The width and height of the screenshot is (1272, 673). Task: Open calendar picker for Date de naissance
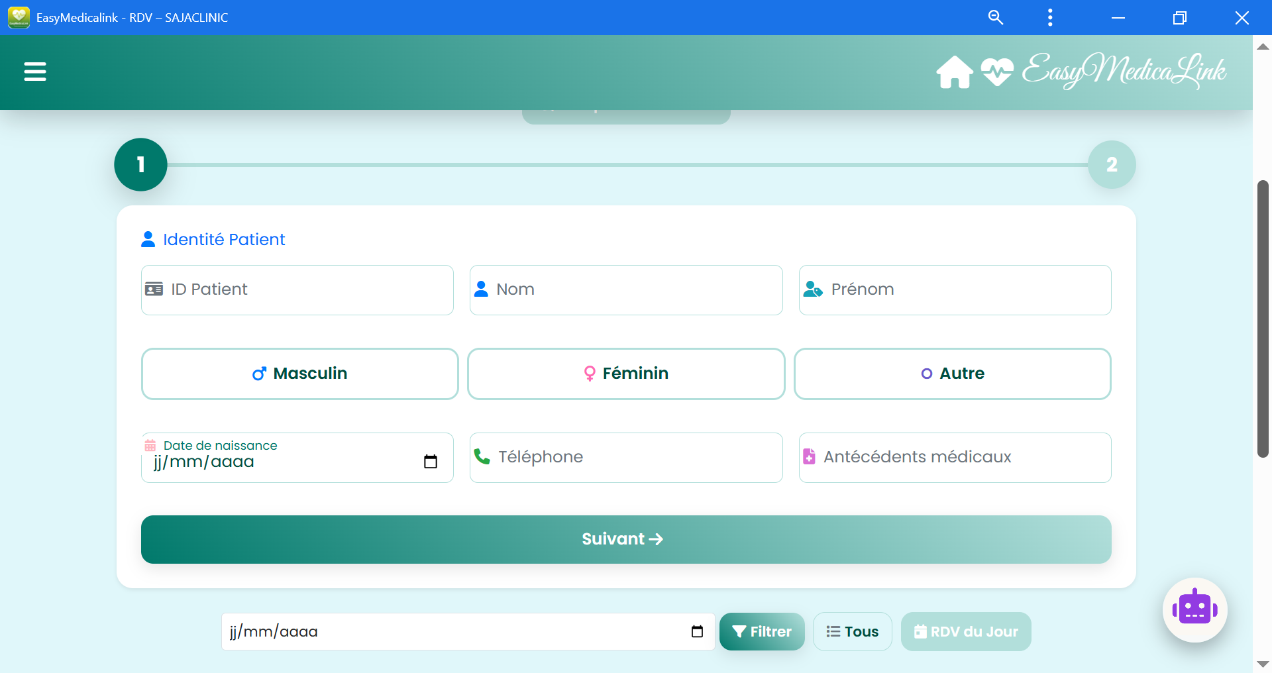tap(431, 461)
